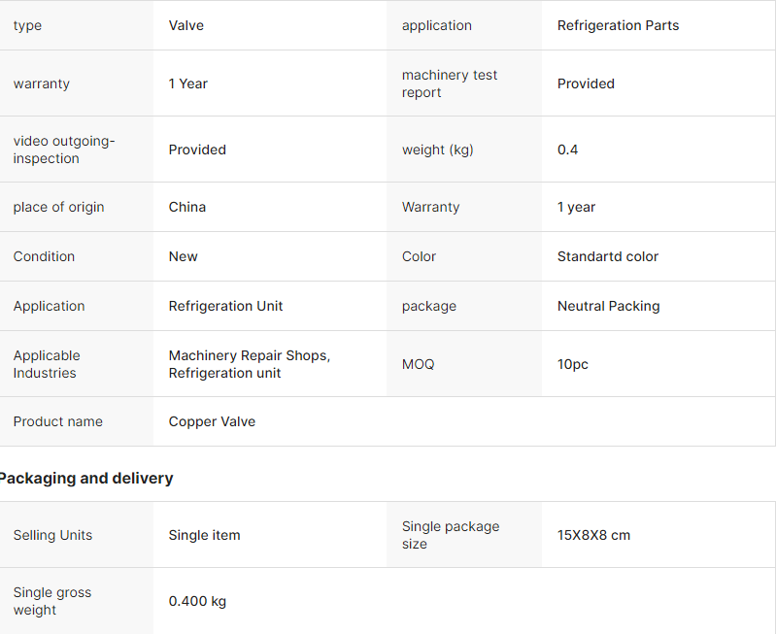Click the "machinery test report" label

point(449,83)
